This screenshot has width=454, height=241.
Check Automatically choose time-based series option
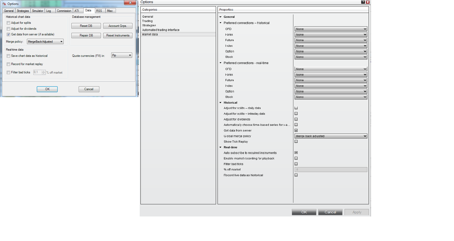[x=296, y=125]
